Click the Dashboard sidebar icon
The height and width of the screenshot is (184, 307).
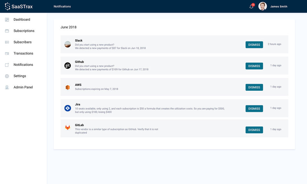[7, 19]
